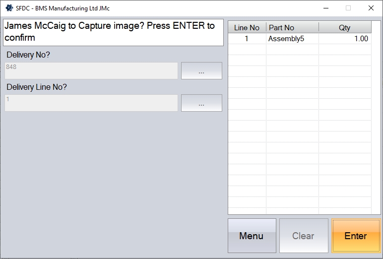
Task: Open Delivery No lookup ellipsis button
Action: click(201, 71)
